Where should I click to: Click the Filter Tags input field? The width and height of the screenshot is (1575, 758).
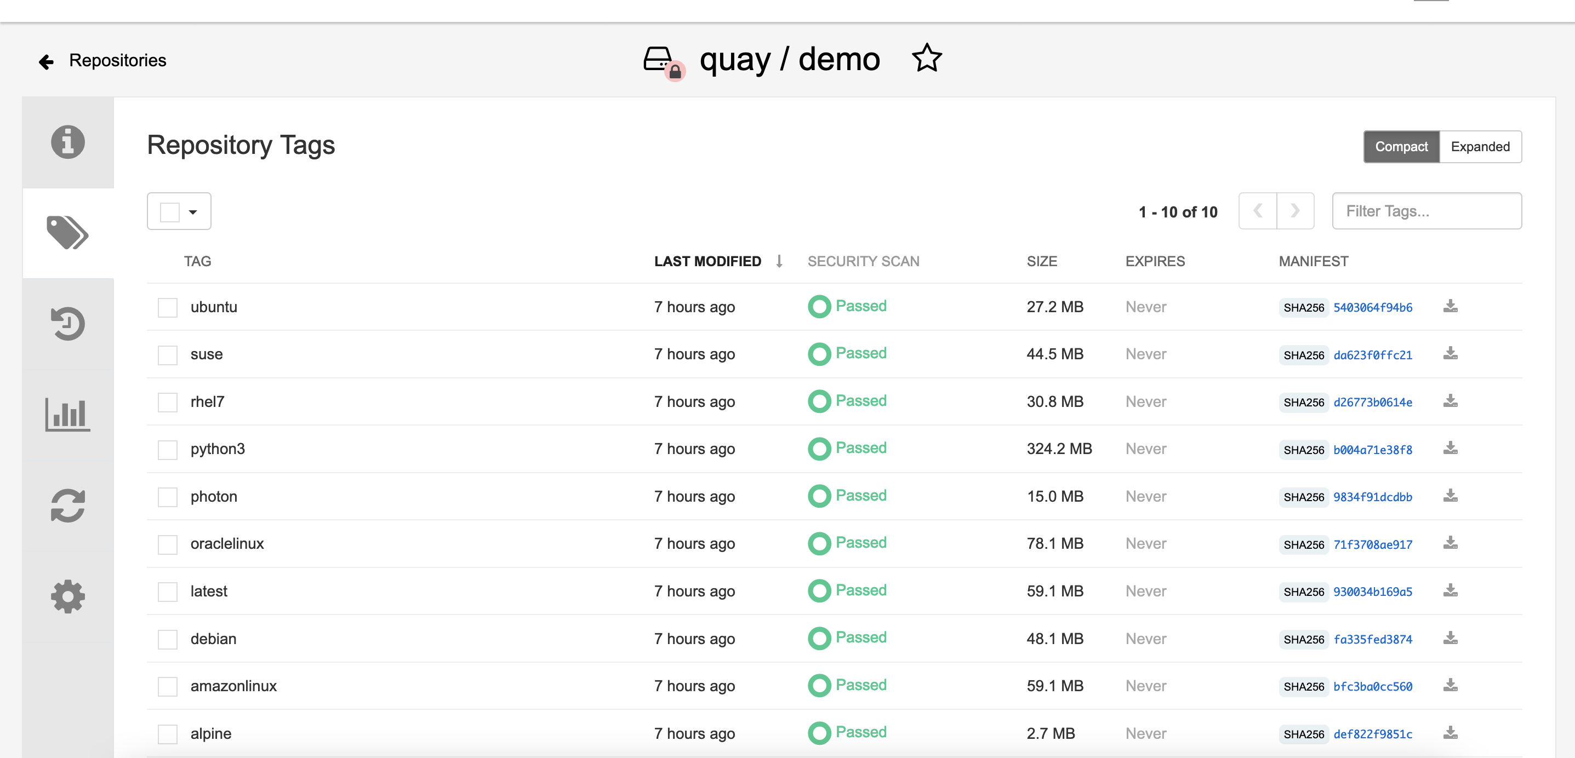(1426, 211)
